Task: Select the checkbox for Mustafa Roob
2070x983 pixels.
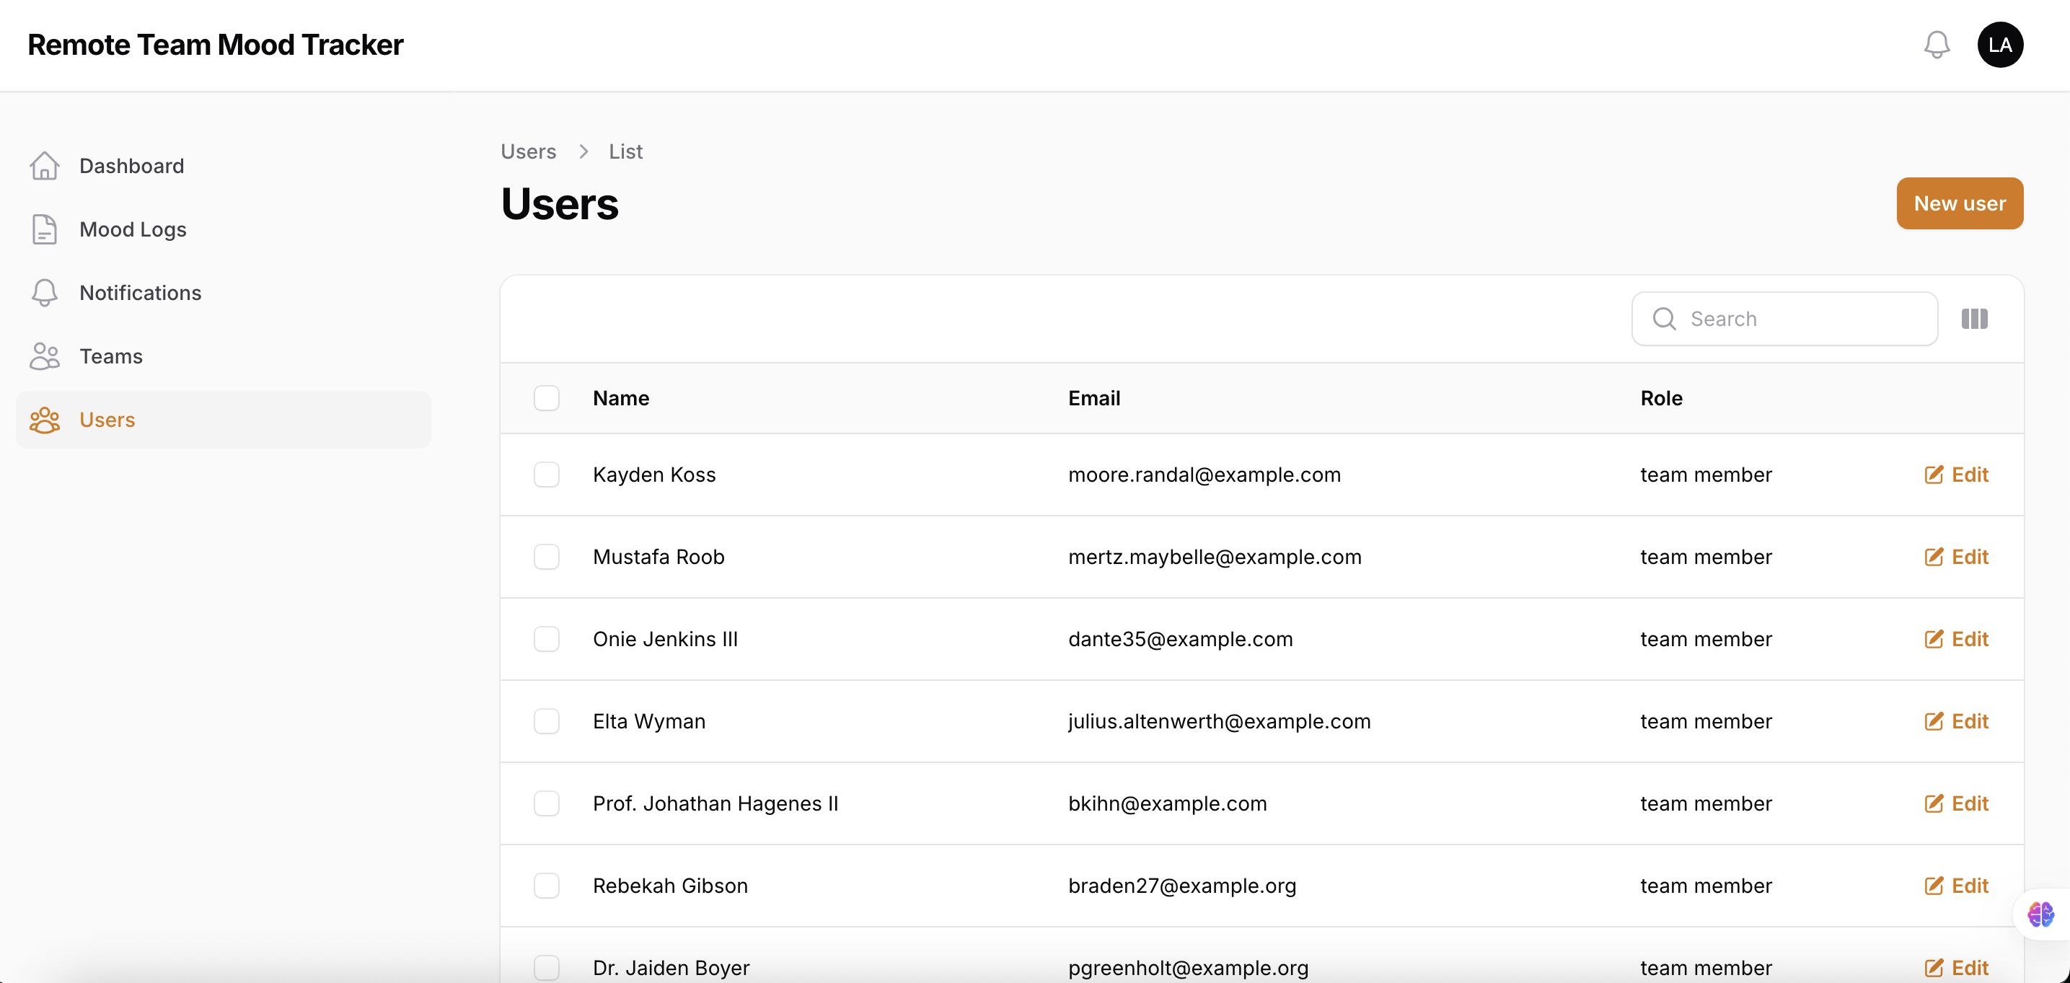Action: pyautogui.click(x=547, y=557)
